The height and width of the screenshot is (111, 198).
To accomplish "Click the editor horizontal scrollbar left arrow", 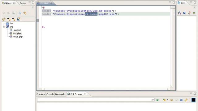I will pyautogui.click(x=43, y=89).
